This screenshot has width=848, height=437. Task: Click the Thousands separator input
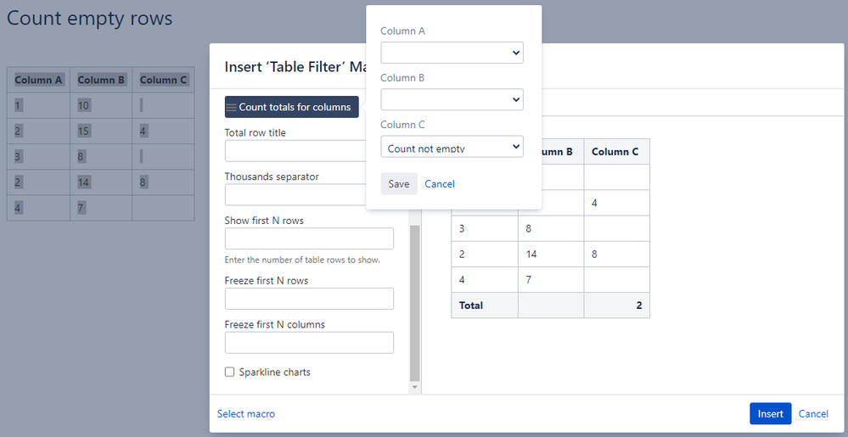296,194
